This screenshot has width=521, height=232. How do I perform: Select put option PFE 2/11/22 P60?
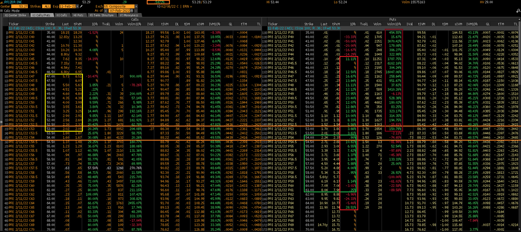[x=280, y=186]
